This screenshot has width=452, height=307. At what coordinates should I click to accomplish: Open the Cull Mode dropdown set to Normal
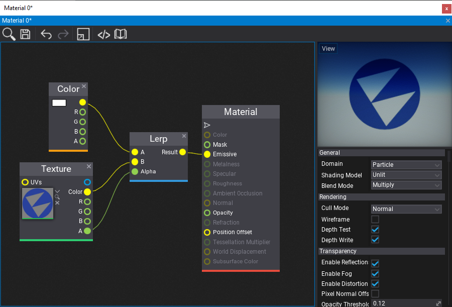(x=406, y=209)
